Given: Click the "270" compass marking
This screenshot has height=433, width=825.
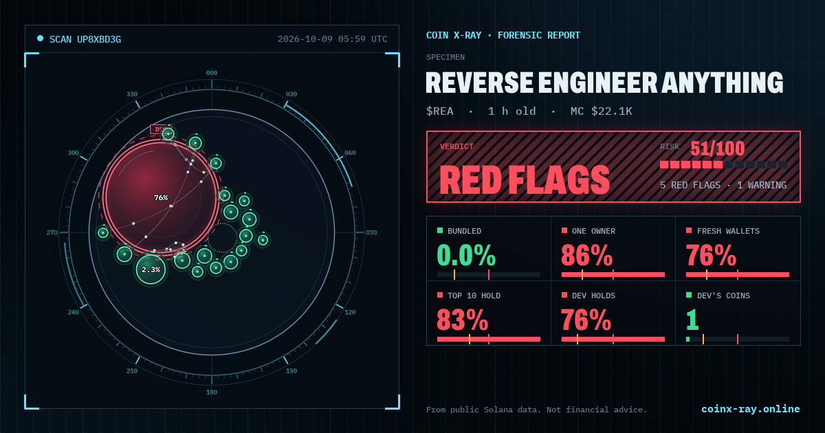Looking at the screenshot, I should (x=52, y=232).
